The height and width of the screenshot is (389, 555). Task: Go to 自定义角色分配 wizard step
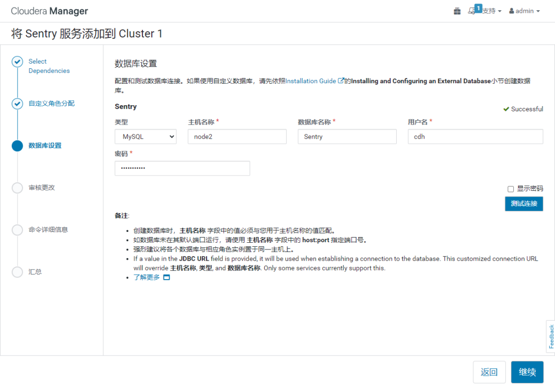coord(51,104)
